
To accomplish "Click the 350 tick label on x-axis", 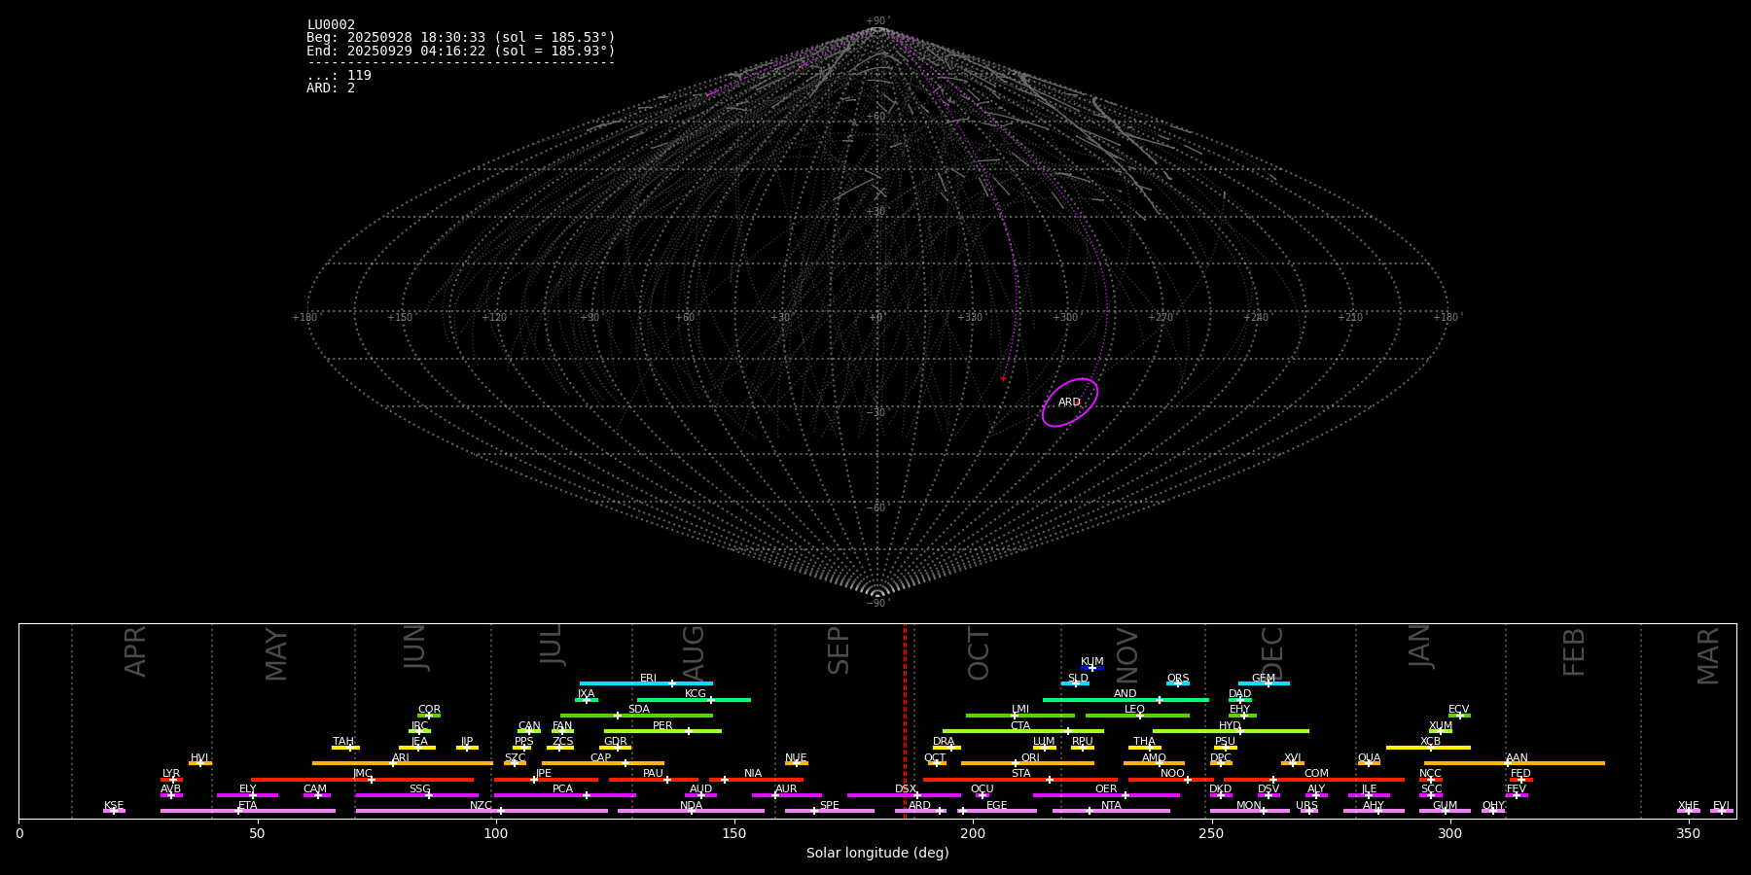I will 1688,833.
